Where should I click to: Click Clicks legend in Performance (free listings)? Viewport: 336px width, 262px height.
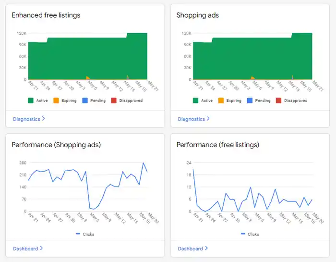click(250, 234)
